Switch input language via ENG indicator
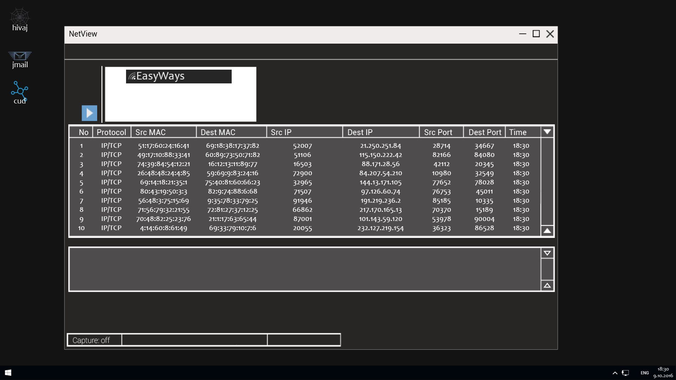This screenshot has width=676, height=380. coord(644,373)
